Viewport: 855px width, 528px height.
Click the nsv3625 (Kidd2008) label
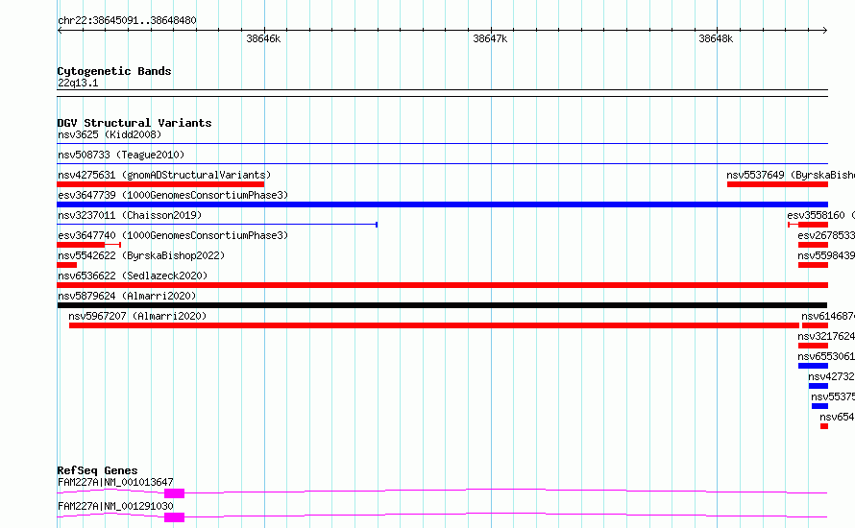pyautogui.click(x=110, y=134)
